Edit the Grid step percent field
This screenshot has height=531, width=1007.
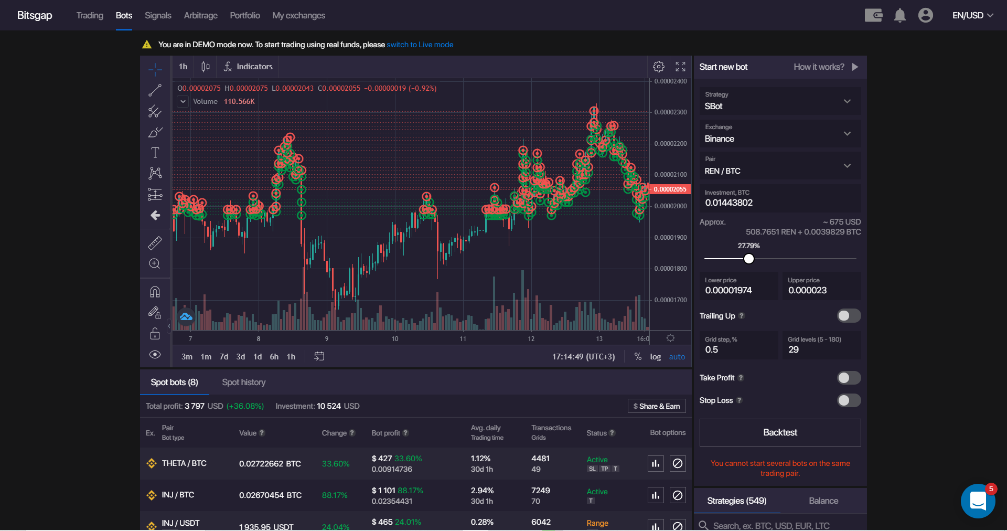(x=739, y=345)
